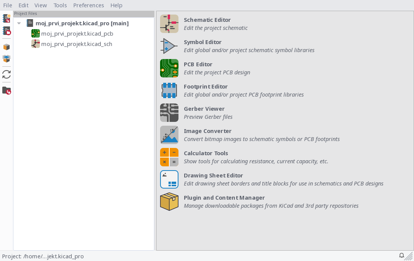Select moj_prvi_projekt.kicad_pcb file
This screenshot has width=414, height=261.
(x=77, y=34)
